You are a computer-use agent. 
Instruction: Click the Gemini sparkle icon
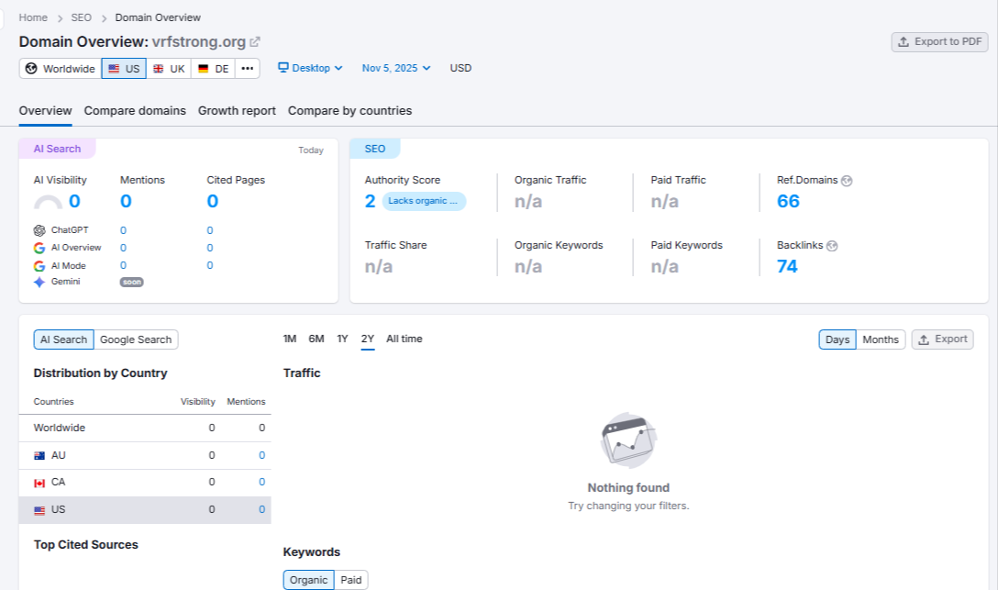click(x=39, y=283)
